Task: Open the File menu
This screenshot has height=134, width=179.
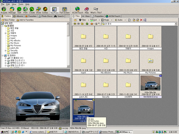Action: [2, 4]
